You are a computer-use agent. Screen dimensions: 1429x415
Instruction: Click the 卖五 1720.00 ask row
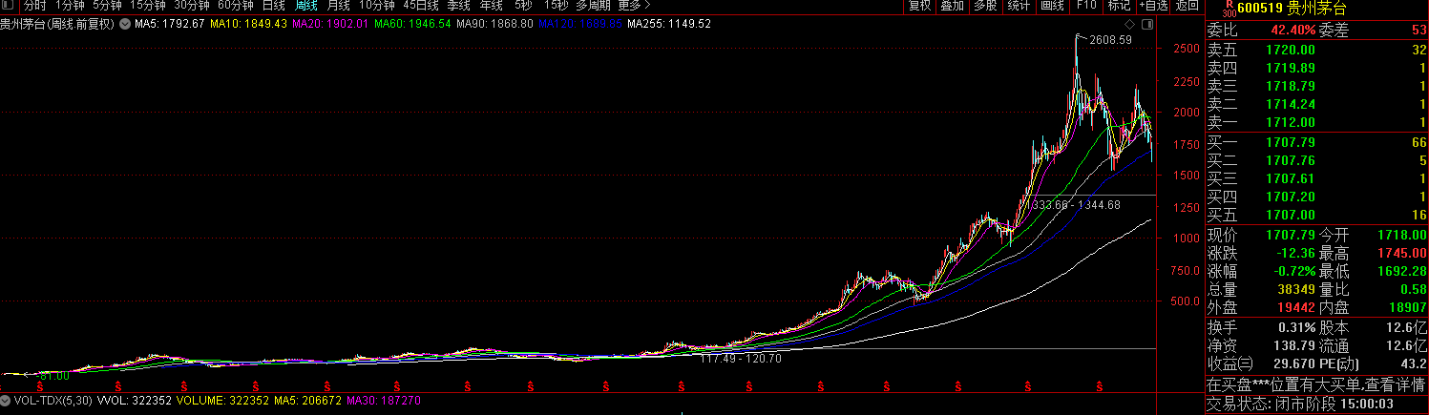[1316, 50]
